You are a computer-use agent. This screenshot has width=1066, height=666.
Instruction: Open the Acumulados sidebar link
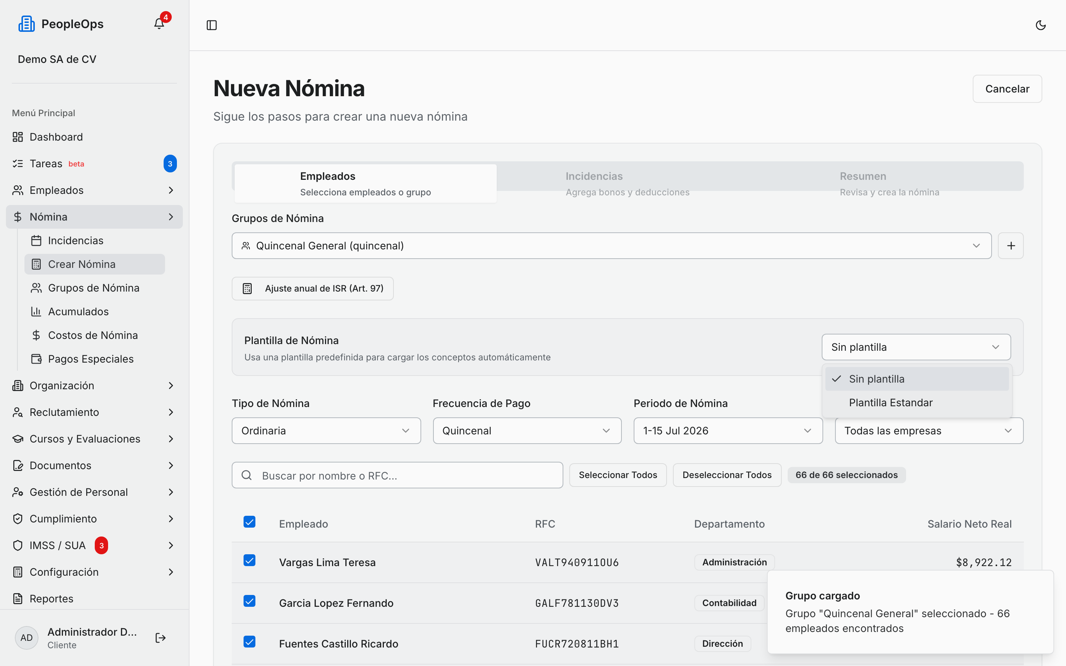pyautogui.click(x=94, y=312)
